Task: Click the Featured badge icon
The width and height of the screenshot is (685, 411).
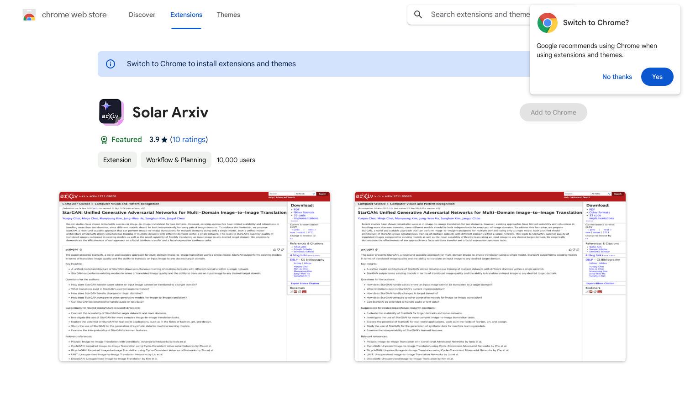Action: tap(104, 140)
